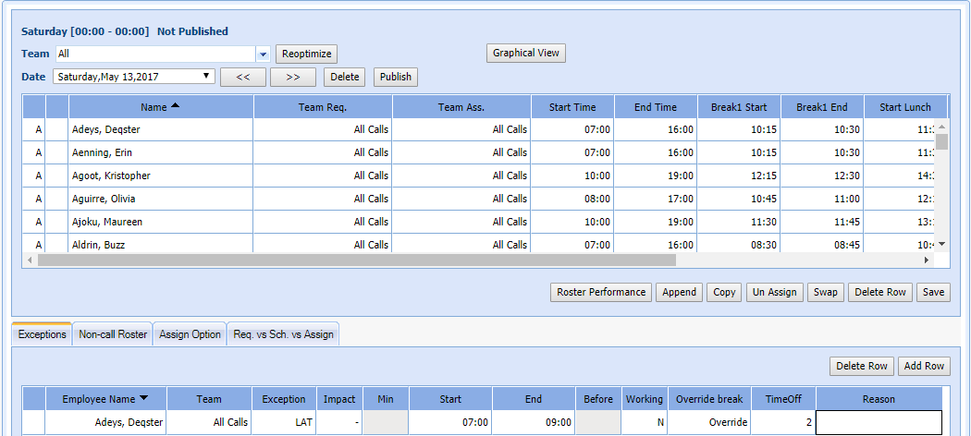Publish the Saturday roster
This screenshot has height=436, width=971.
[395, 78]
